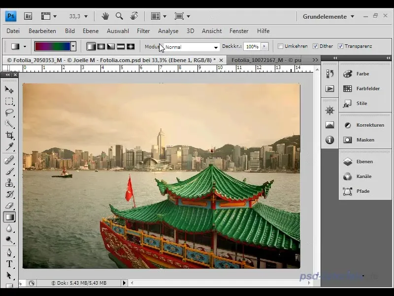Select the History Brush tool

click(x=9, y=194)
